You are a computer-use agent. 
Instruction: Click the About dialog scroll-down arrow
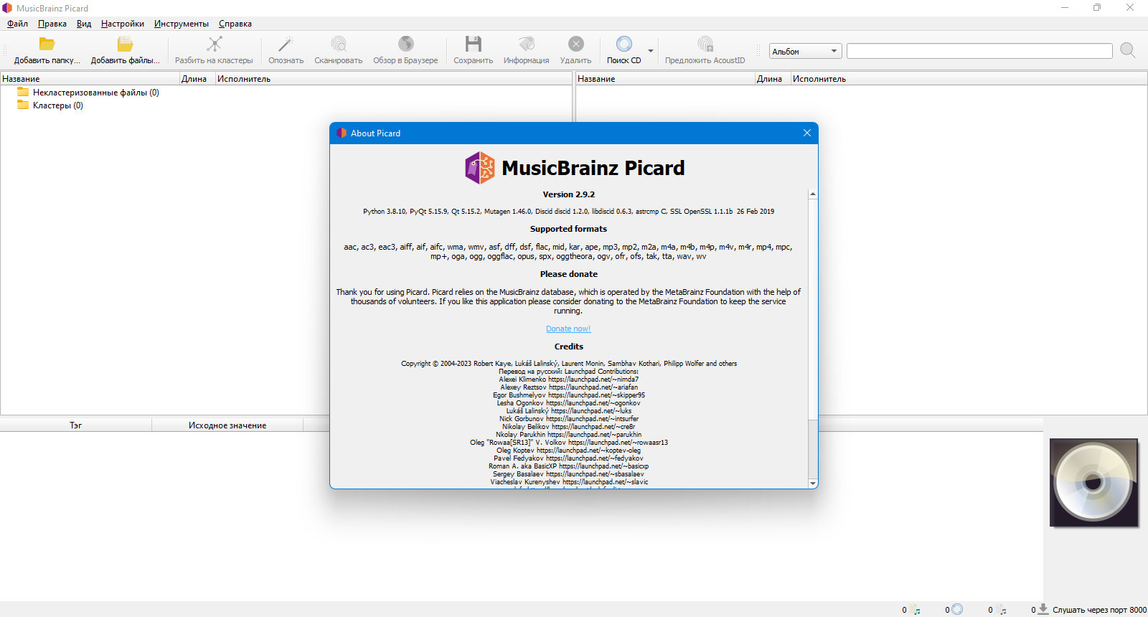(813, 484)
